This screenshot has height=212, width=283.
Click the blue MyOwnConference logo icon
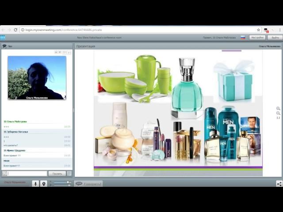pos(3,38)
